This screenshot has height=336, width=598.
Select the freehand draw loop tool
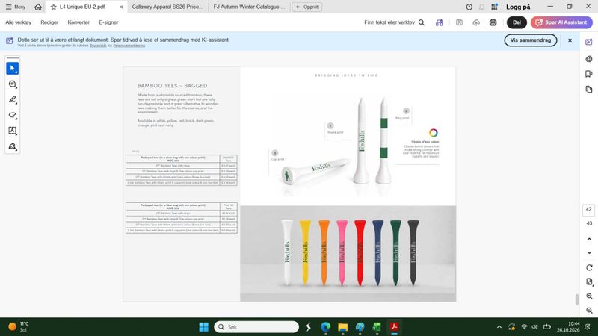[12, 115]
